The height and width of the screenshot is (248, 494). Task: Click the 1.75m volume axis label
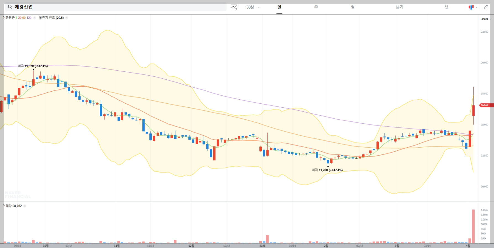pyautogui.click(x=484, y=210)
